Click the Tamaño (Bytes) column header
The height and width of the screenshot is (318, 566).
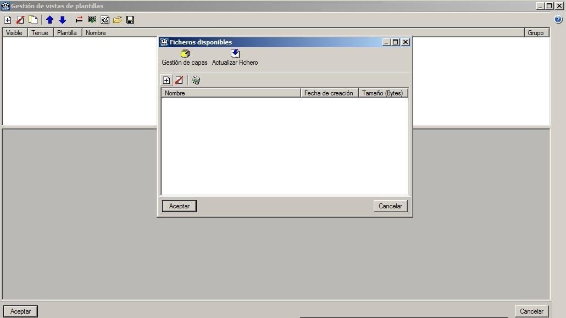(382, 93)
